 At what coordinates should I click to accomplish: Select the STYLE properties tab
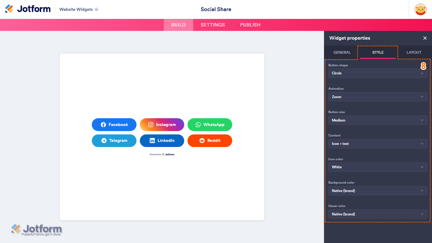[378, 52]
